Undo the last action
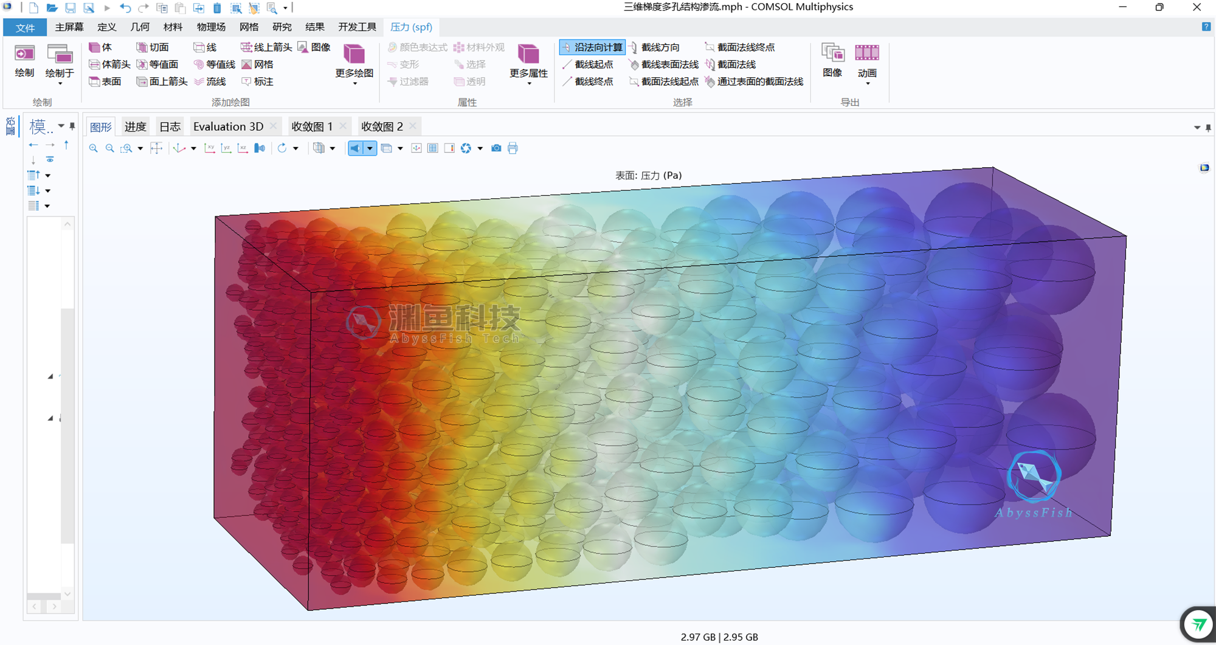1216x645 pixels. [x=125, y=8]
